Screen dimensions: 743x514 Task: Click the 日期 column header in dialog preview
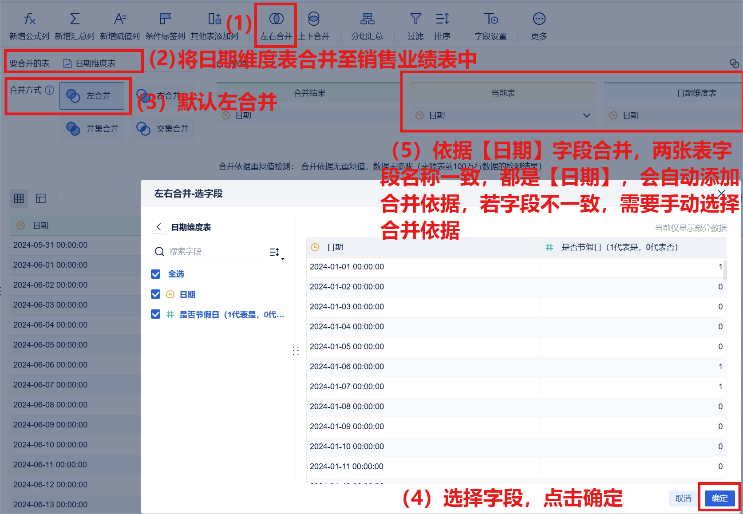pyautogui.click(x=423, y=247)
